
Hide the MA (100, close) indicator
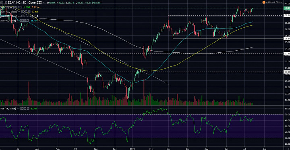coord(23,11)
